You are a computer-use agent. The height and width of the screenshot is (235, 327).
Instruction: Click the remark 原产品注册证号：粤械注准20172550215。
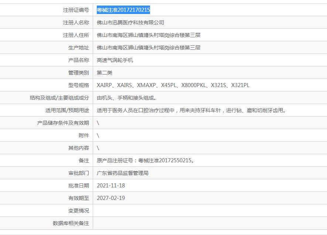[145, 160]
